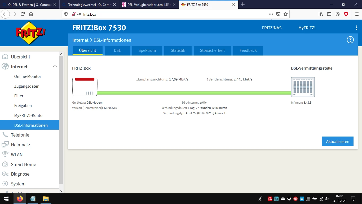Open OneDrive cloud tray icon

(x=283, y=199)
